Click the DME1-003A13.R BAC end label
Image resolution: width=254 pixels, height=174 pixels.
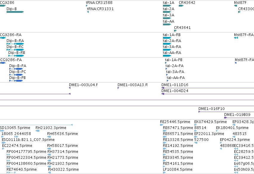tap(133, 85)
